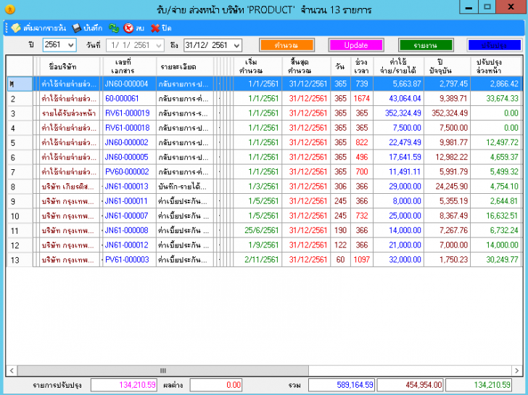Click the current year value 9,981.77
The height and width of the screenshot is (395, 528).
click(453, 142)
